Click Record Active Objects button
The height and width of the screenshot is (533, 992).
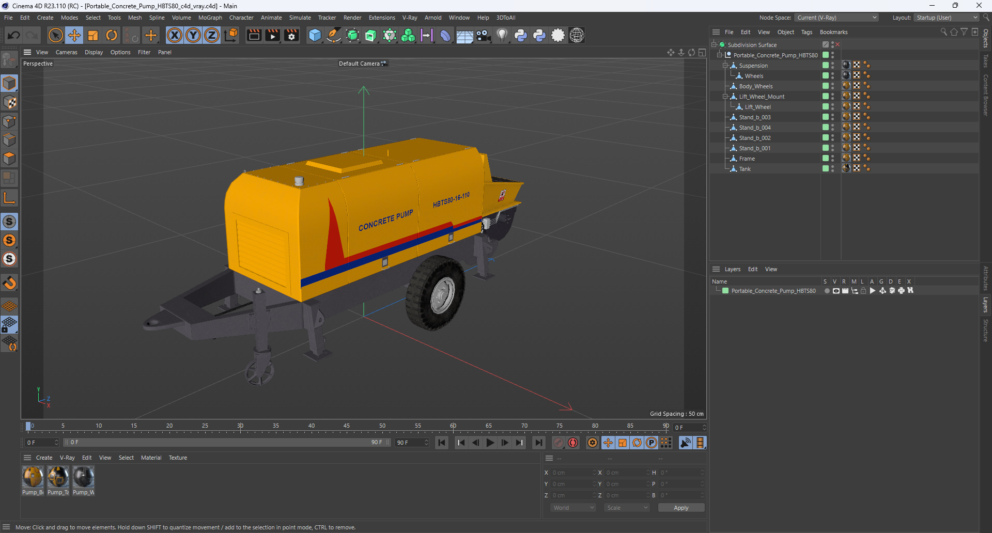(559, 443)
